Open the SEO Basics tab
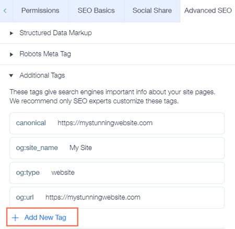235x229 pixels. [96, 10]
